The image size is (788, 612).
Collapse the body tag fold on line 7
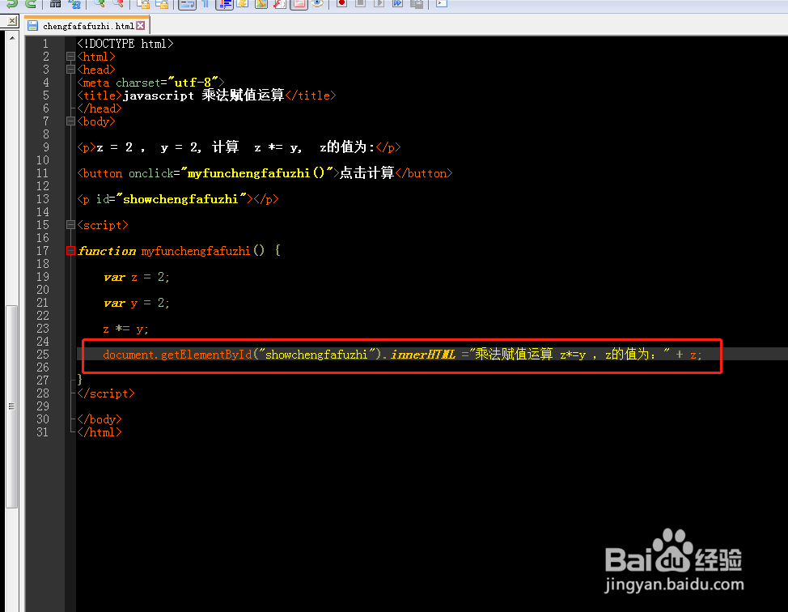click(x=70, y=121)
